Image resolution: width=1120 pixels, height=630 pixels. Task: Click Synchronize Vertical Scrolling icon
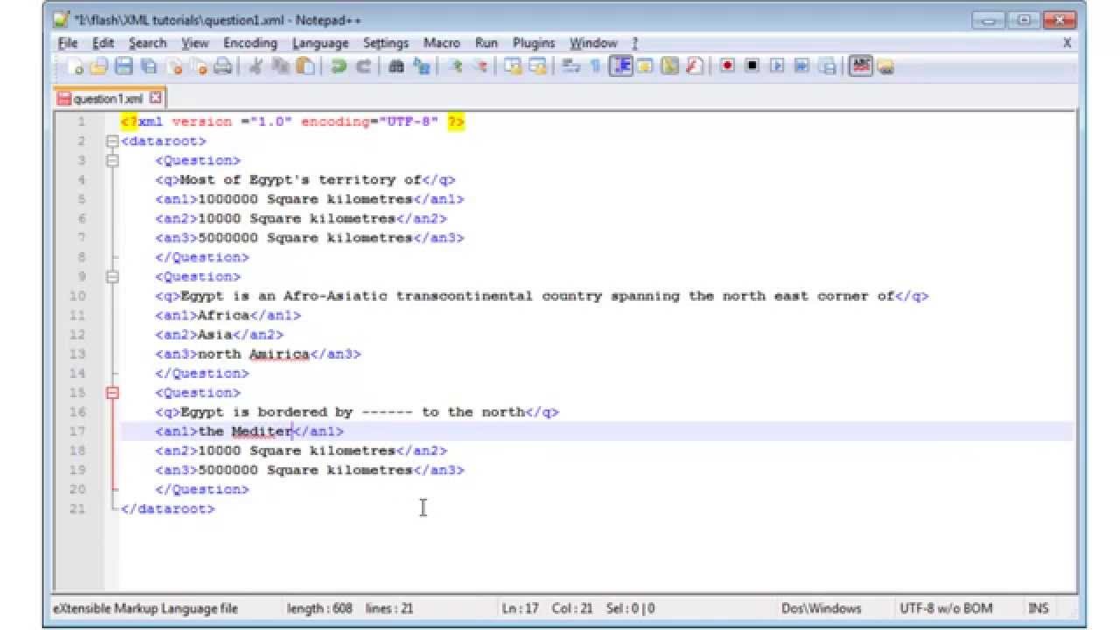pos(513,66)
